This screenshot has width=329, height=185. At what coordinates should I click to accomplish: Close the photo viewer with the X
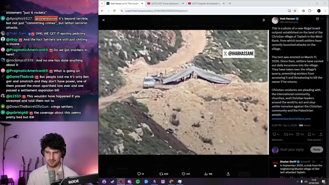click(x=103, y=20)
